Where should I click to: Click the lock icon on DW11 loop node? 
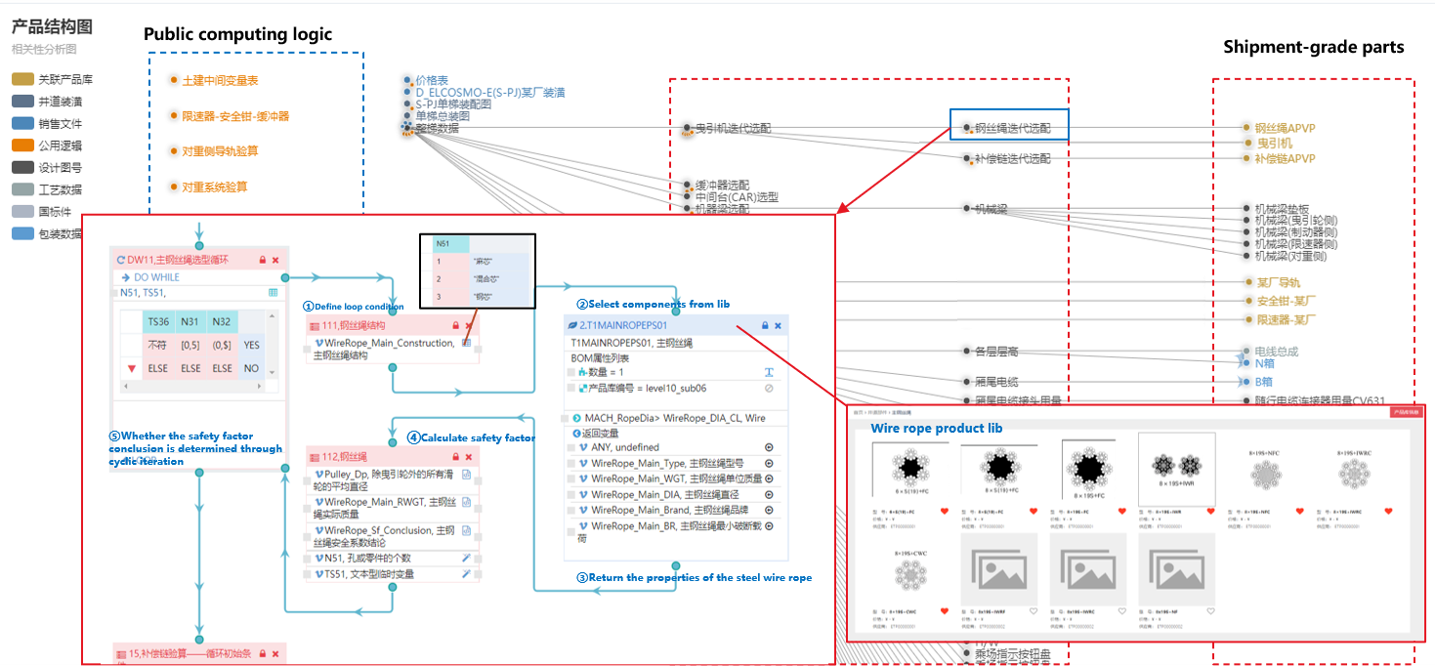[262, 260]
